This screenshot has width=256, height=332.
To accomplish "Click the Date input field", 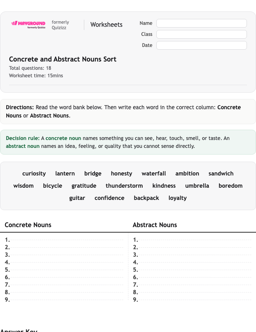I will click(x=202, y=45).
